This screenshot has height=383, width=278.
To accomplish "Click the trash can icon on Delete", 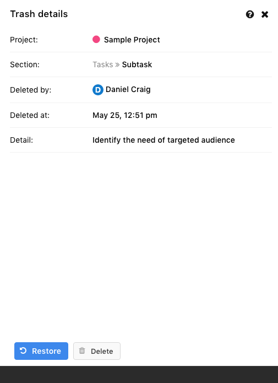I will click(x=82, y=350).
